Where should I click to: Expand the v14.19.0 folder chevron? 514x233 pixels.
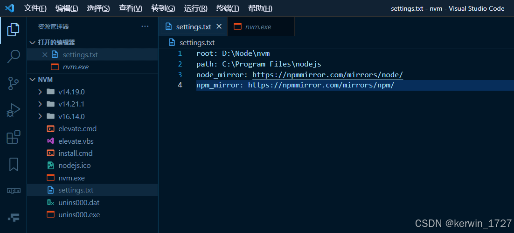[x=40, y=92]
